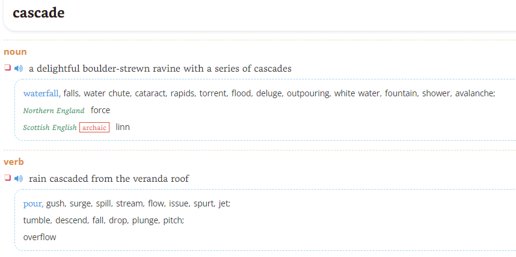Viewport: 516px width, 257px height.
Task: Play audio for the veranda roof sentence
Action: tap(19, 179)
